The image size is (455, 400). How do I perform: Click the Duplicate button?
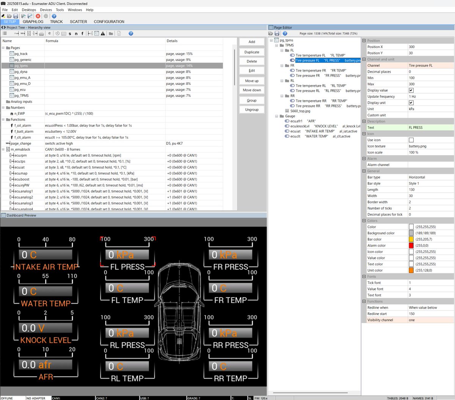click(x=252, y=52)
